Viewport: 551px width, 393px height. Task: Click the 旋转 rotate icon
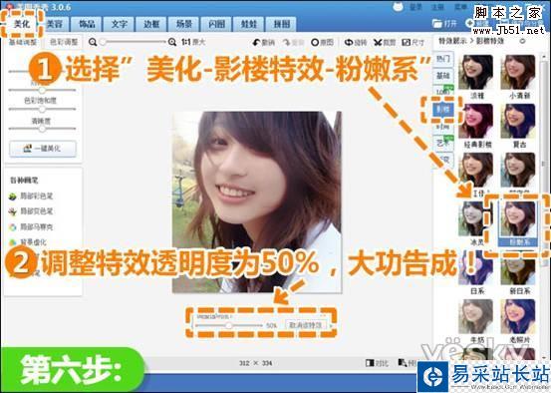point(349,43)
